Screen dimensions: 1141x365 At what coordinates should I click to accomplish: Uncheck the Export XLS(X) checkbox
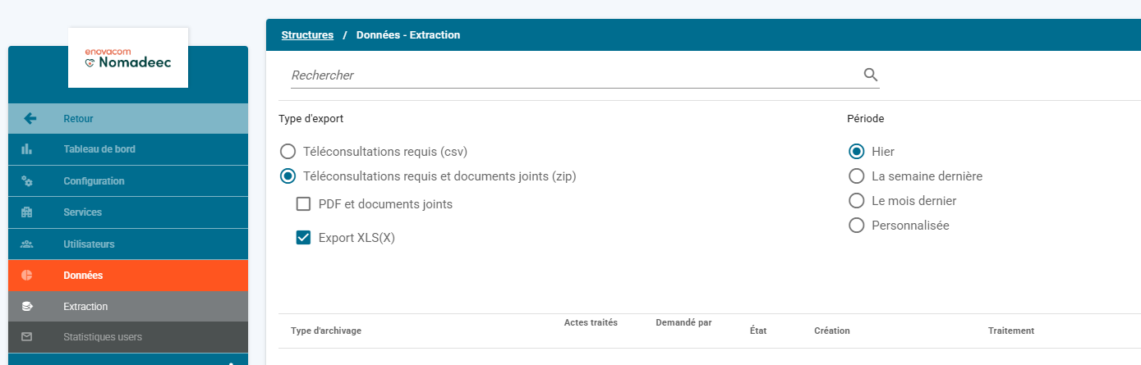coord(303,238)
